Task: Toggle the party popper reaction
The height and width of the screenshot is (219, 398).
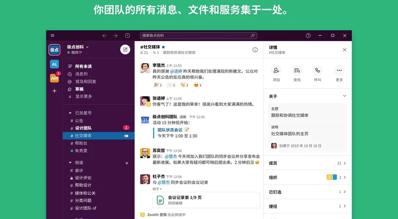Action: point(158,85)
